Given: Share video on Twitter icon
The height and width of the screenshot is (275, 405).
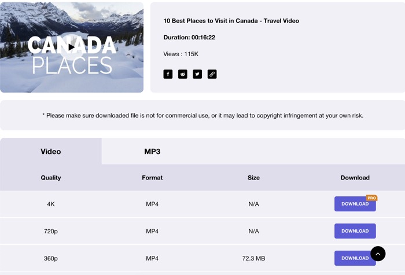Looking at the screenshot, I should tap(197, 74).
